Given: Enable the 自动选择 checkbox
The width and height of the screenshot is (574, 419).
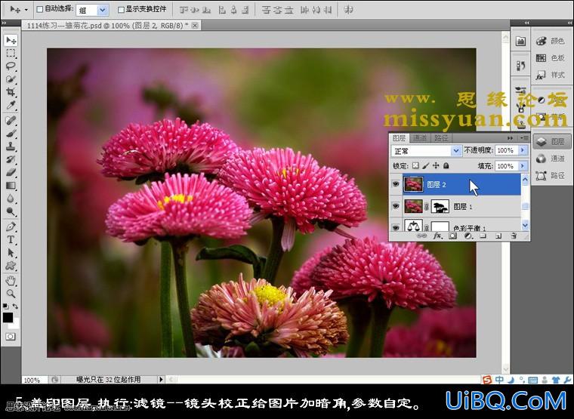Looking at the screenshot, I should click(40, 10).
